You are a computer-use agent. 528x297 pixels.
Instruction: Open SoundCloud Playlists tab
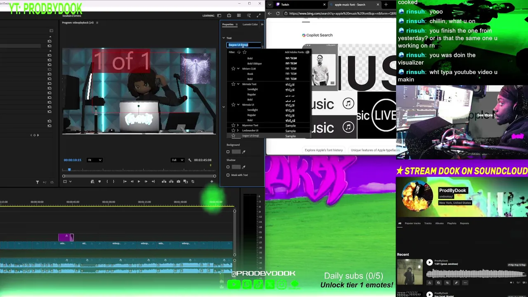(x=452, y=224)
